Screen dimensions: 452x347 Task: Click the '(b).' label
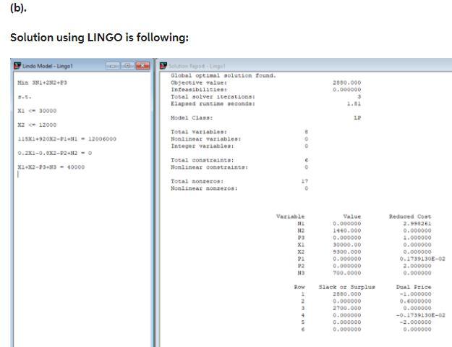tap(18, 8)
